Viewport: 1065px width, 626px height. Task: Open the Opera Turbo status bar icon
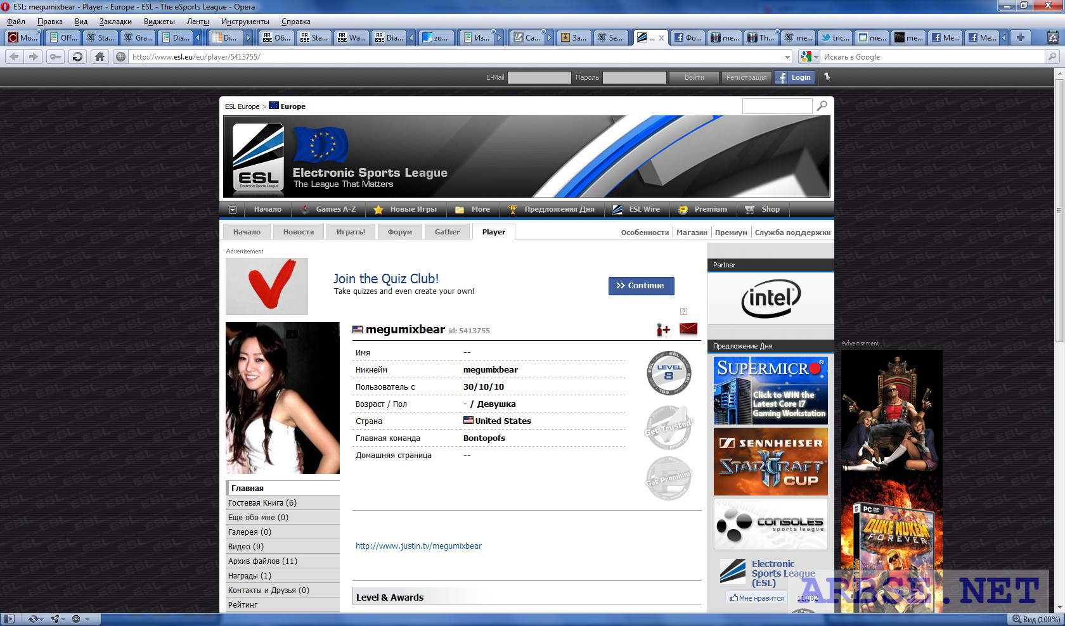77,619
